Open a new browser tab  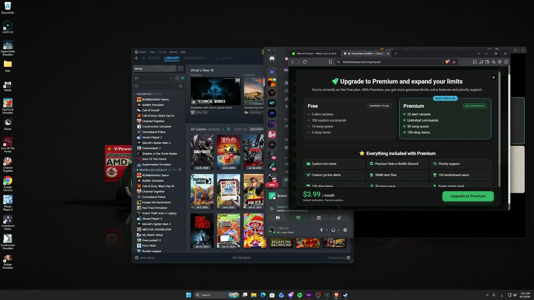coord(396,53)
